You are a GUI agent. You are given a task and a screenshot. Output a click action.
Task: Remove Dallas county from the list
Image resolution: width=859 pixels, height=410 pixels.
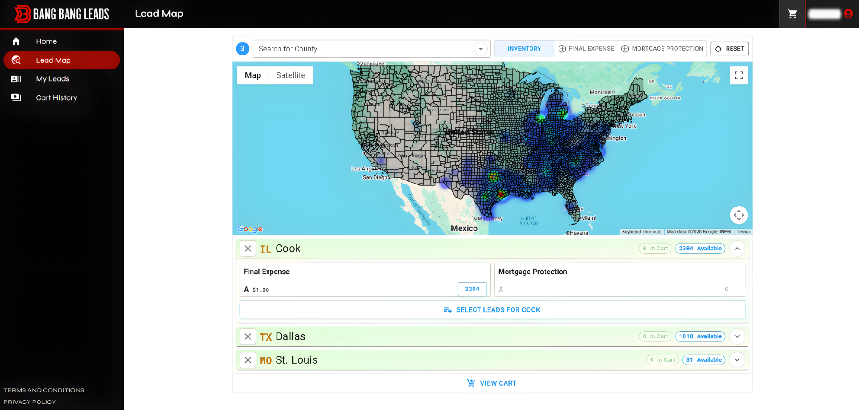click(x=248, y=336)
